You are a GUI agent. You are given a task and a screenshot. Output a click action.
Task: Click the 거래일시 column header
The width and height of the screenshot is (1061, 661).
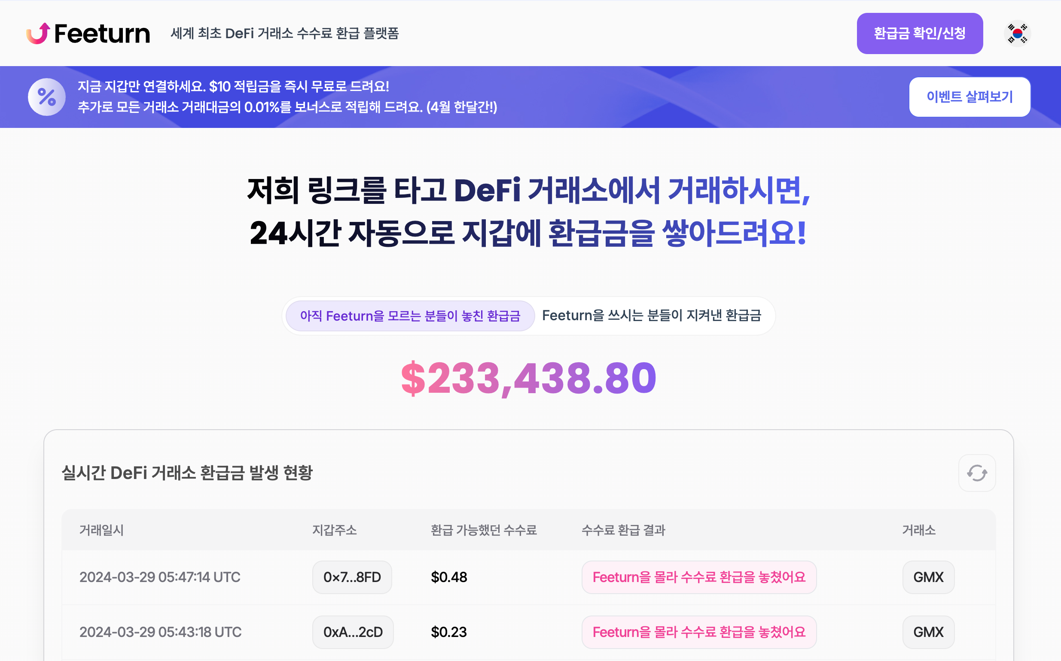101,530
